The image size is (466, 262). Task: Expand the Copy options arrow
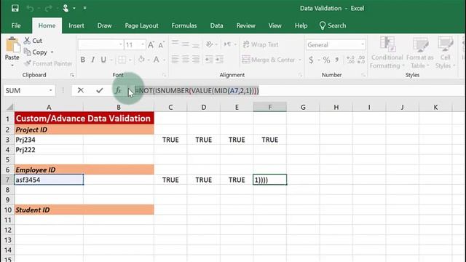tap(52, 52)
